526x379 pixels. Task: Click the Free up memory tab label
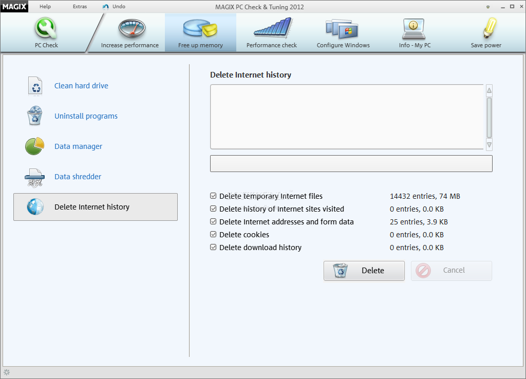pyautogui.click(x=200, y=45)
